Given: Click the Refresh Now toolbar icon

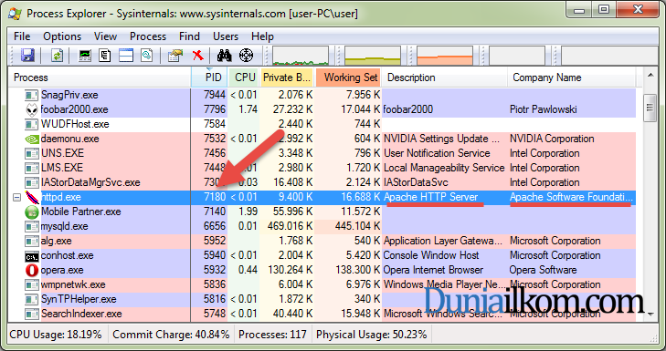Looking at the screenshot, I should [x=57, y=56].
